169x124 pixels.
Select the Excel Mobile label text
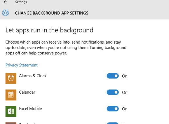pyautogui.click(x=30, y=109)
